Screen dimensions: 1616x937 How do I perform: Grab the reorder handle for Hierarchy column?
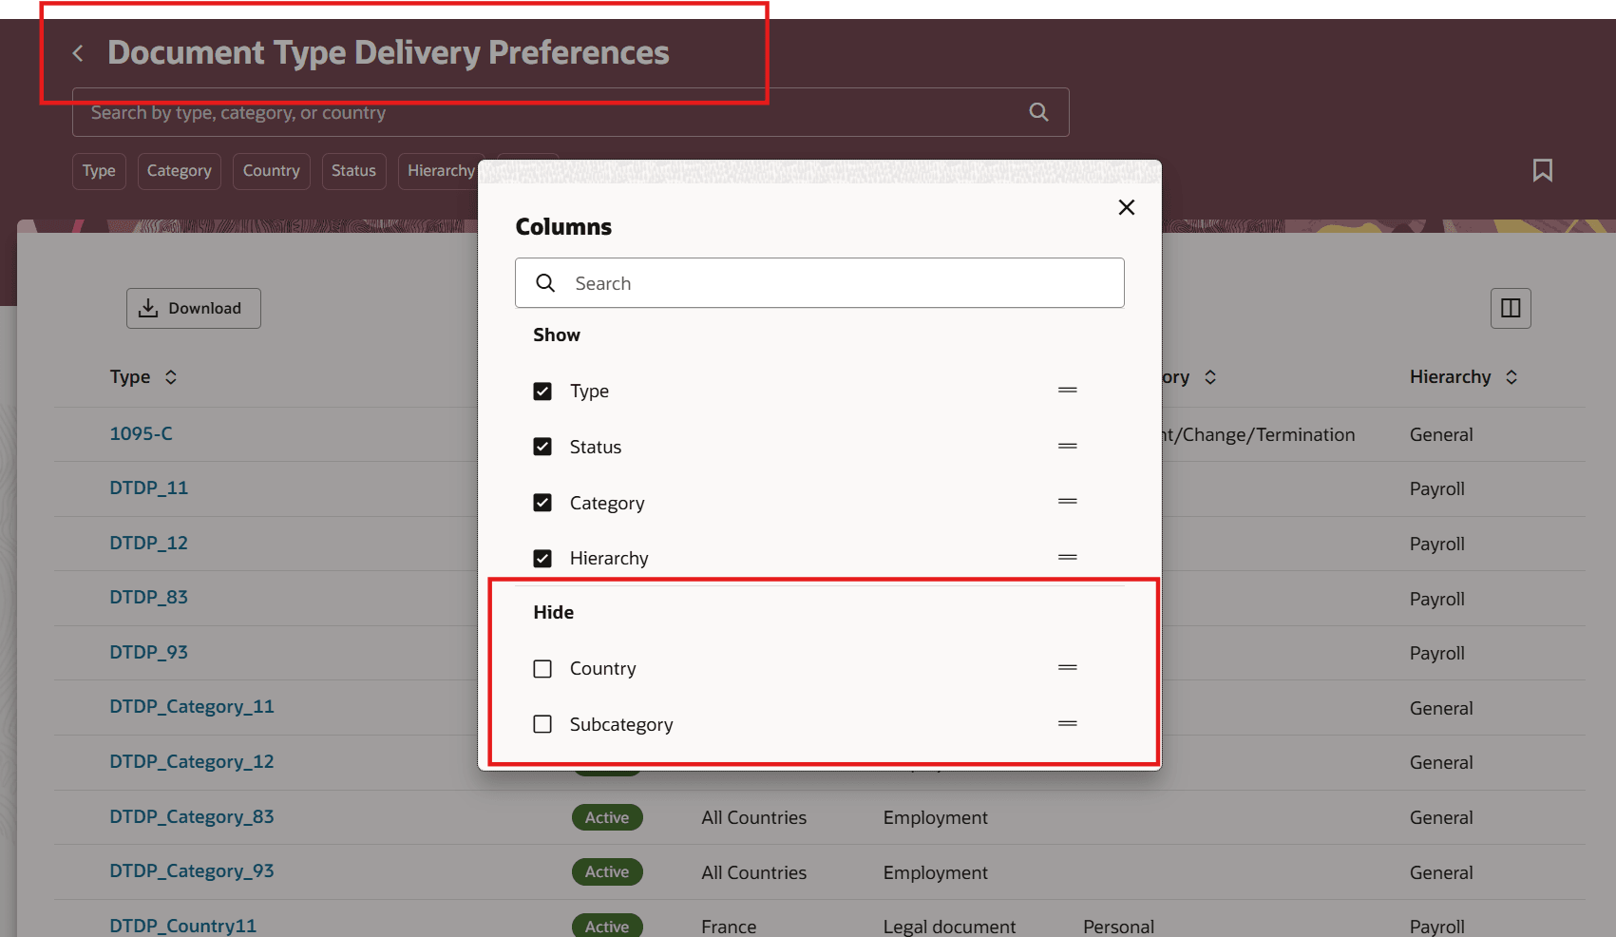click(1068, 557)
